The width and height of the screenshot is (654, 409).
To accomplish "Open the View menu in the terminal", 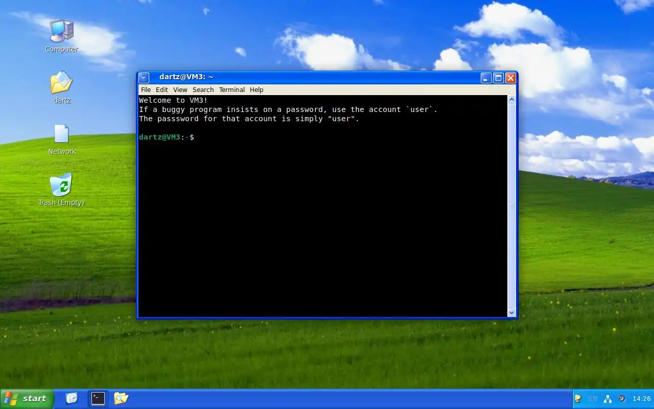I will tap(180, 89).
